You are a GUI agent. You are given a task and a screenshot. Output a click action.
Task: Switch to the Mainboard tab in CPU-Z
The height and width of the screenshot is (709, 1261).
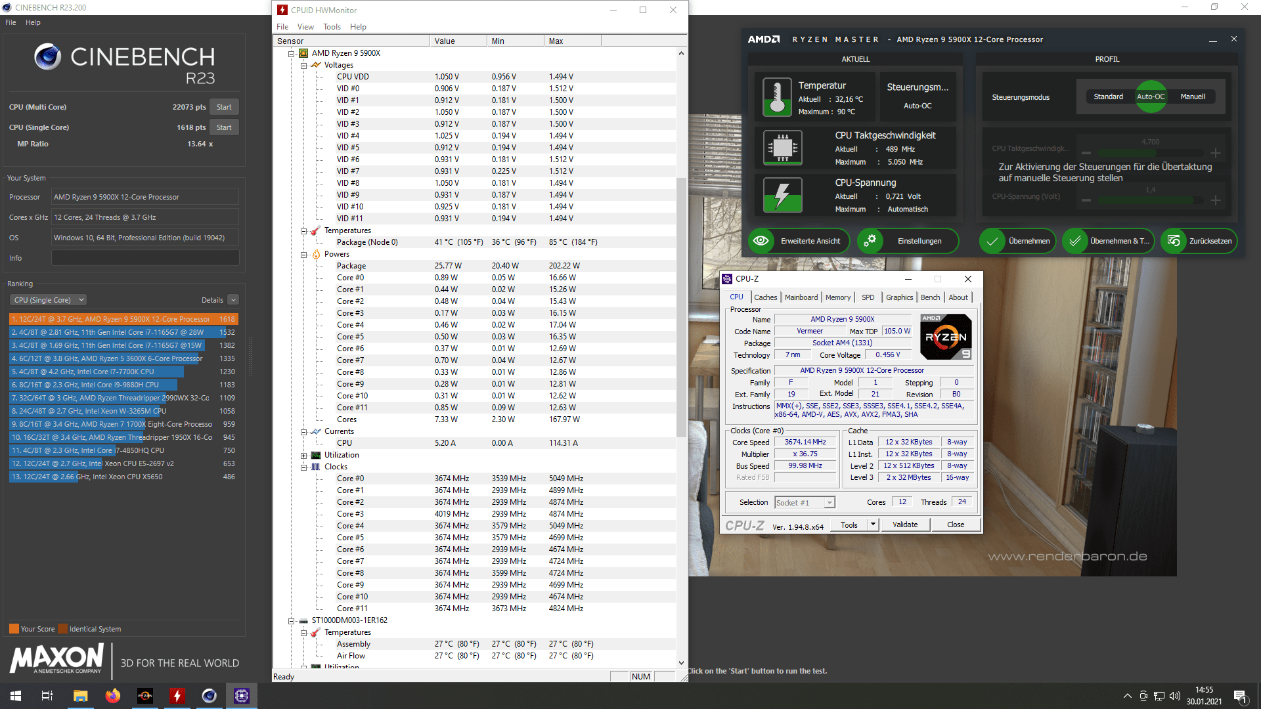coord(801,297)
